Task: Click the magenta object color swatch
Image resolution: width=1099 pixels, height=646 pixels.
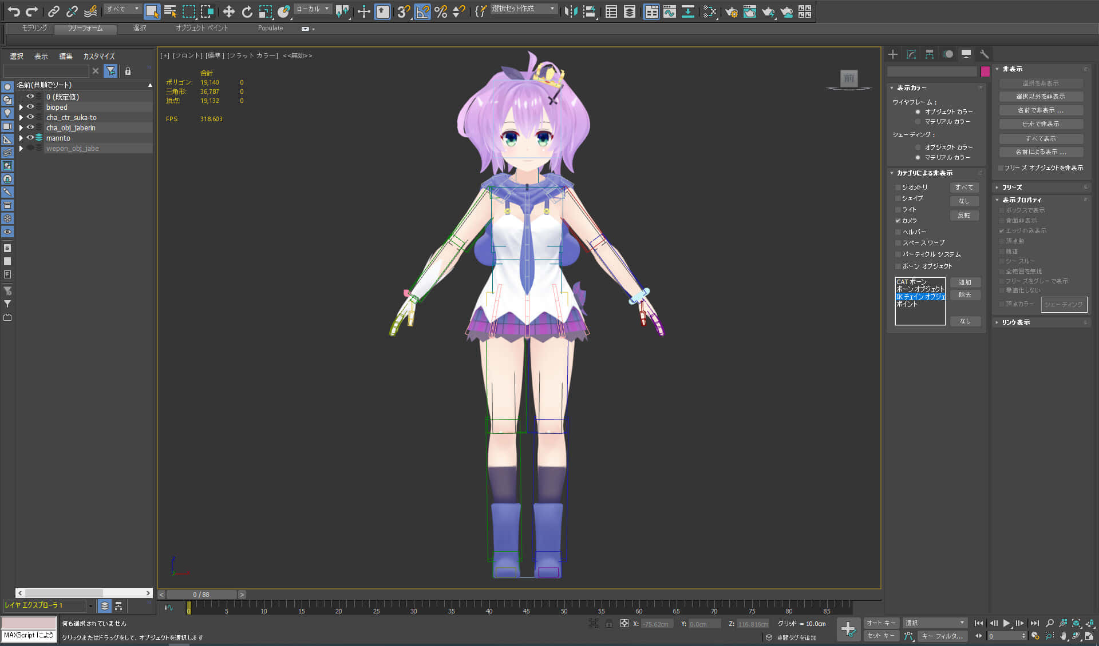Action: (x=985, y=71)
